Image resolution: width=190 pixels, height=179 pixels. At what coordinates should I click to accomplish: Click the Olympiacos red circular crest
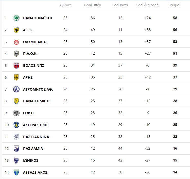point(16,42)
